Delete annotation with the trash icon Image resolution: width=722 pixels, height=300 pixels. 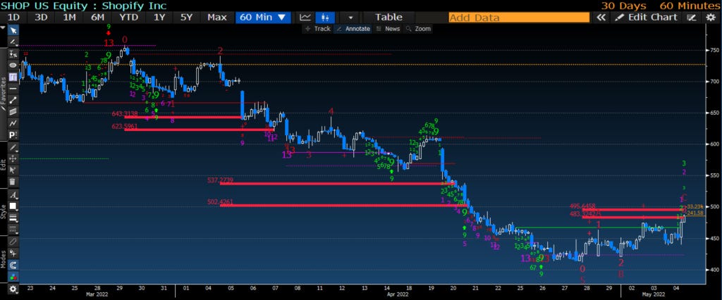coord(13,182)
